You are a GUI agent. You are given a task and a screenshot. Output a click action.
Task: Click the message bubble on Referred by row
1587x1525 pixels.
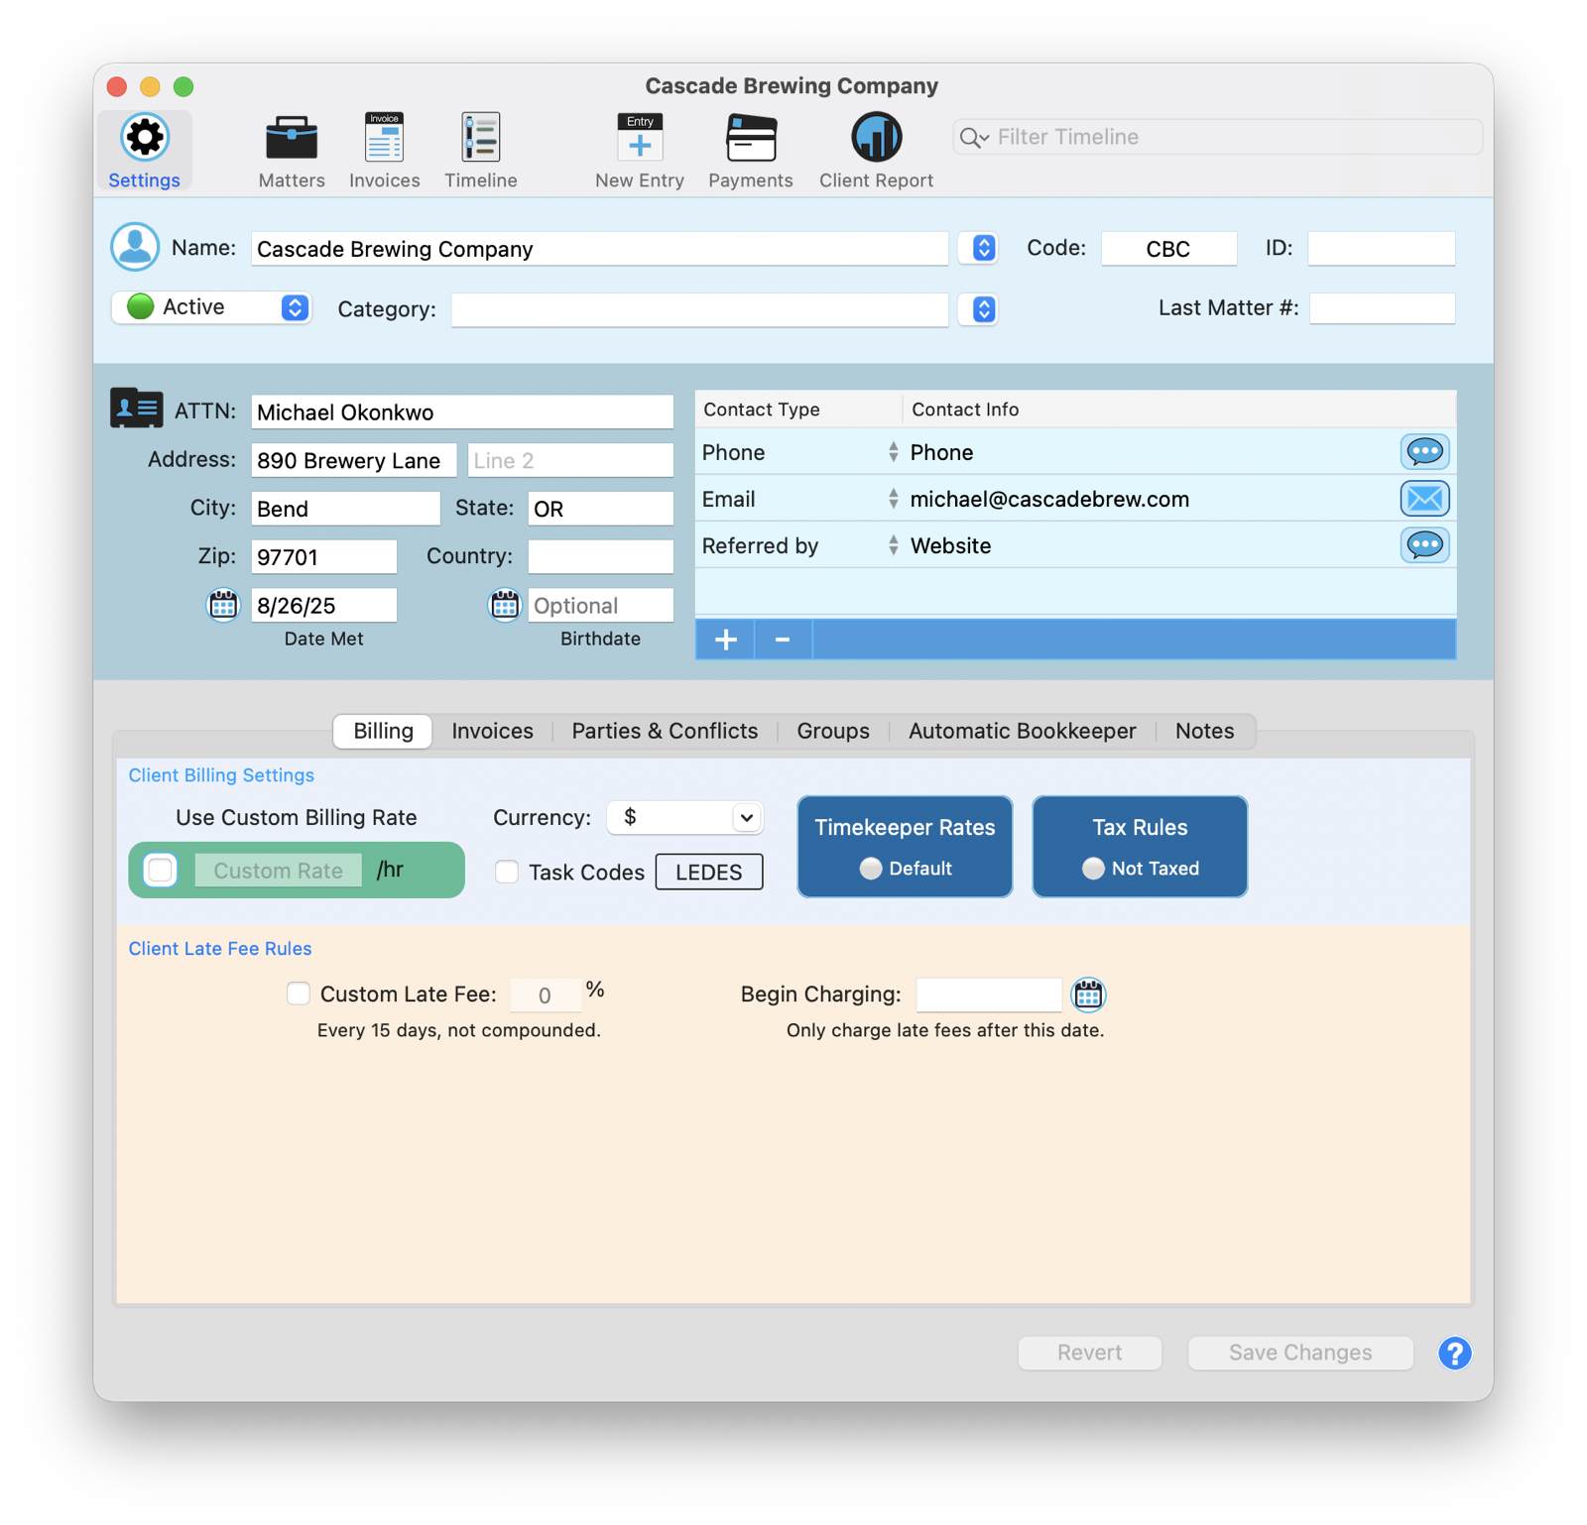tap(1424, 545)
